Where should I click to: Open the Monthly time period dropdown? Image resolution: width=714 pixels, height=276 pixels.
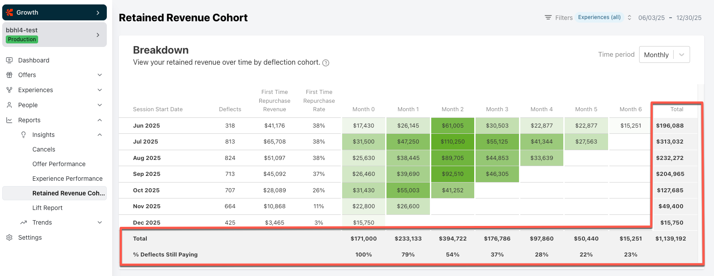click(x=664, y=54)
